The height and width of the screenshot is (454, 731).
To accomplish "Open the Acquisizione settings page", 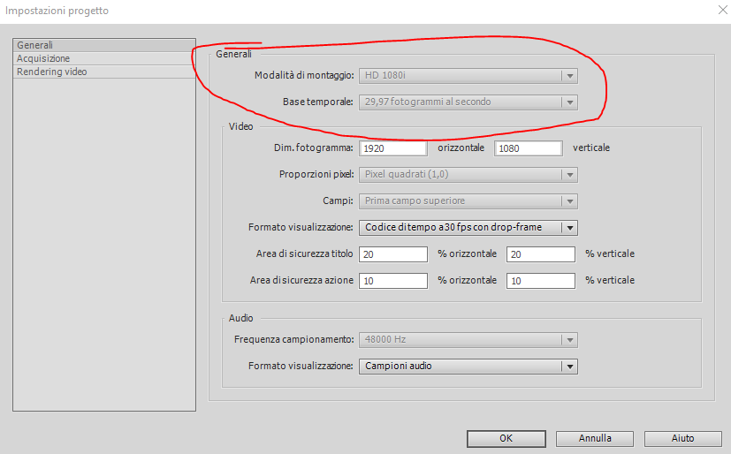I will pyautogui.click(x=104, y=58).
